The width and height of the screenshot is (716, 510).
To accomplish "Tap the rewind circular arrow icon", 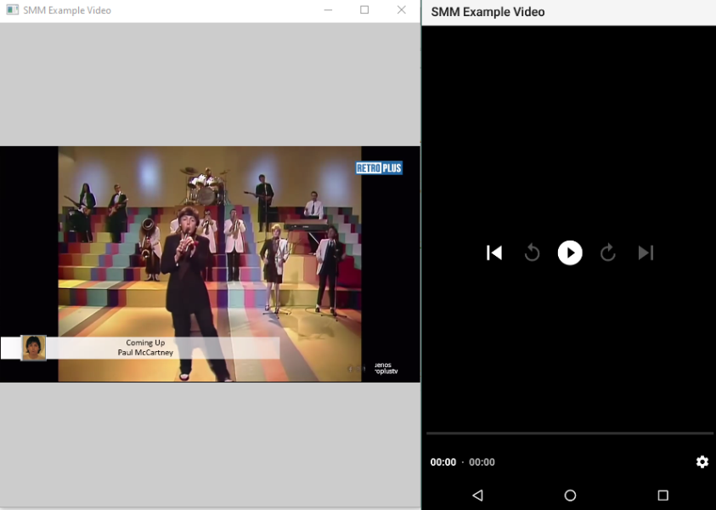I will 532,252.
